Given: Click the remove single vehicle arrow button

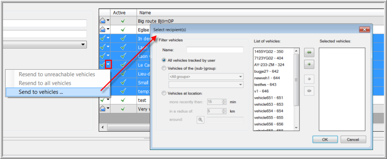Looking at the screenshot, I should 309,79.
